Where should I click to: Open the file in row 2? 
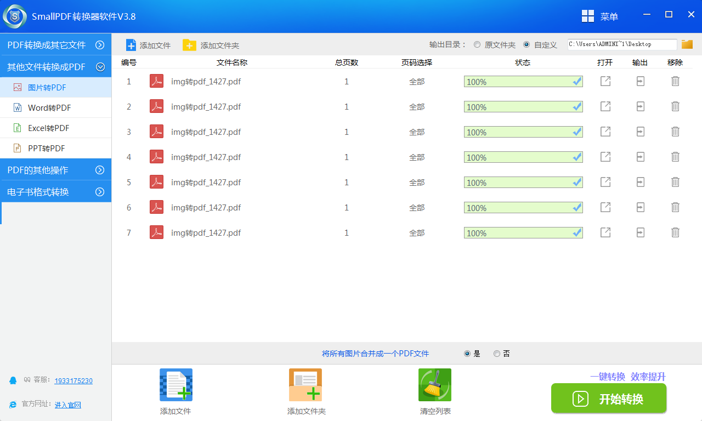(x=605, y=106)
